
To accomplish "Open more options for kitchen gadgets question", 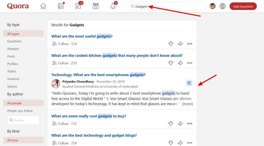I will tap(189, 63).
